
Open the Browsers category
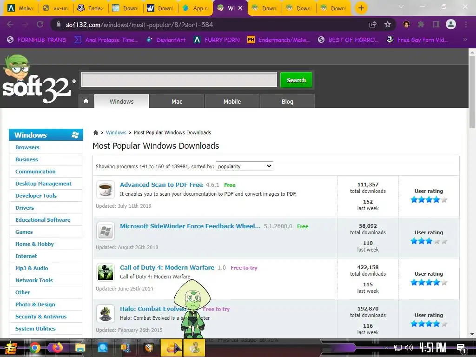tap(27, 147)
